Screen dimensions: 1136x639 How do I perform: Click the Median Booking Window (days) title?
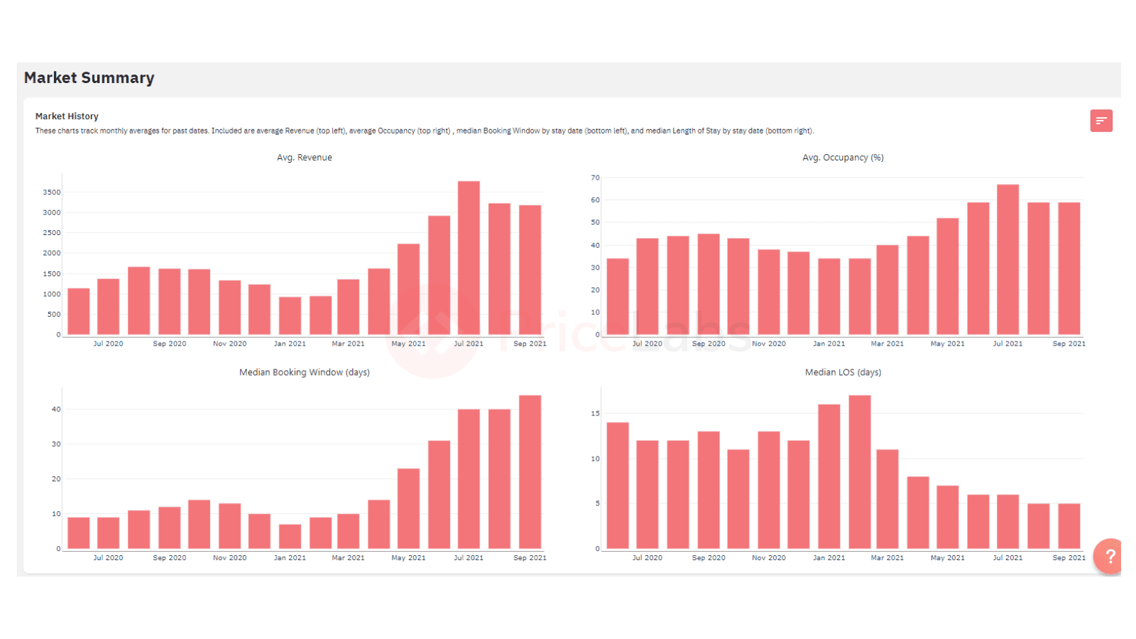(x=305, y=372)
